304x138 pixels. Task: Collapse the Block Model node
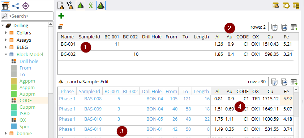[6, 54]
